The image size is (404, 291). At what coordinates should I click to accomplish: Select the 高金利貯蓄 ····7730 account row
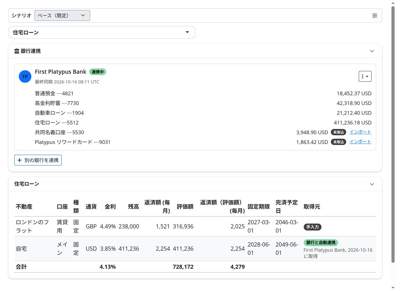point(203,103)
